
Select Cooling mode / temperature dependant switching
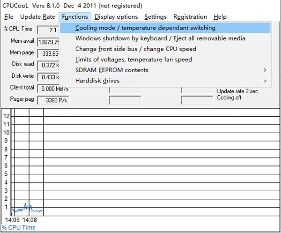click(x=165, y=28)
